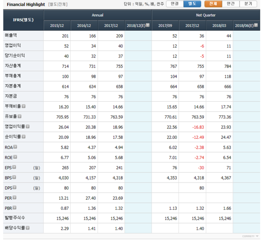Switch to the 분기 quarterly tab

[248, 4]
